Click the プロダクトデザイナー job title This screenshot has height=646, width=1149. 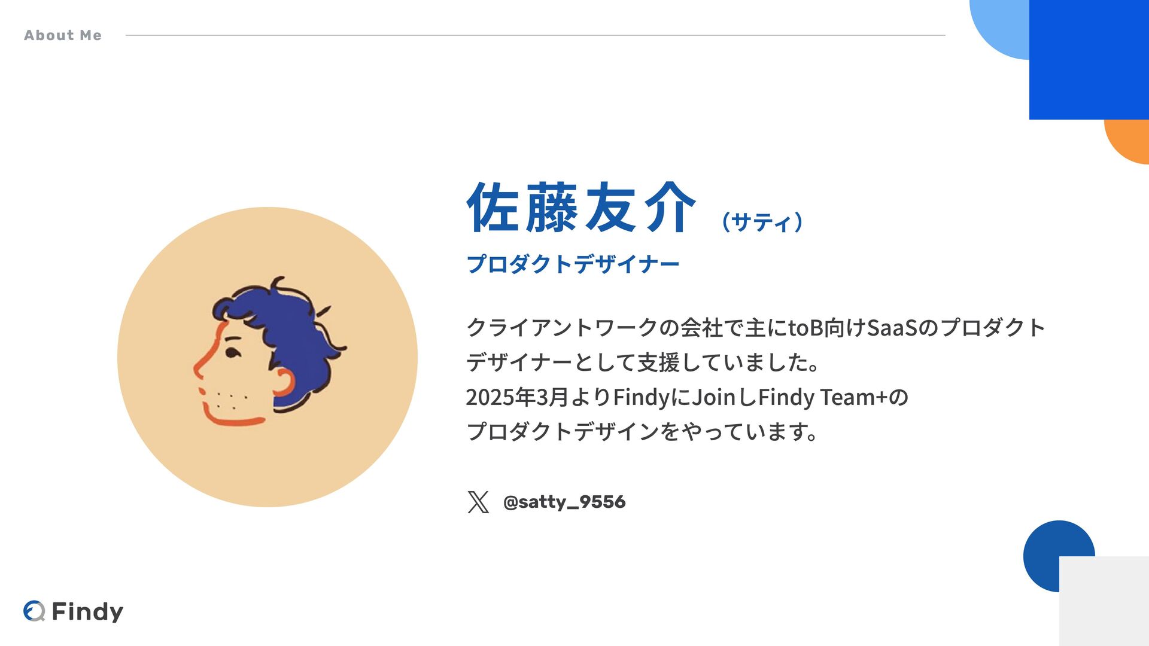573,264
